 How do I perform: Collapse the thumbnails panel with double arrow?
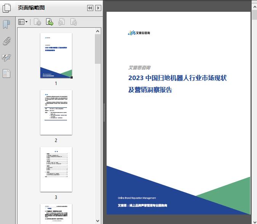click(90, 8)
